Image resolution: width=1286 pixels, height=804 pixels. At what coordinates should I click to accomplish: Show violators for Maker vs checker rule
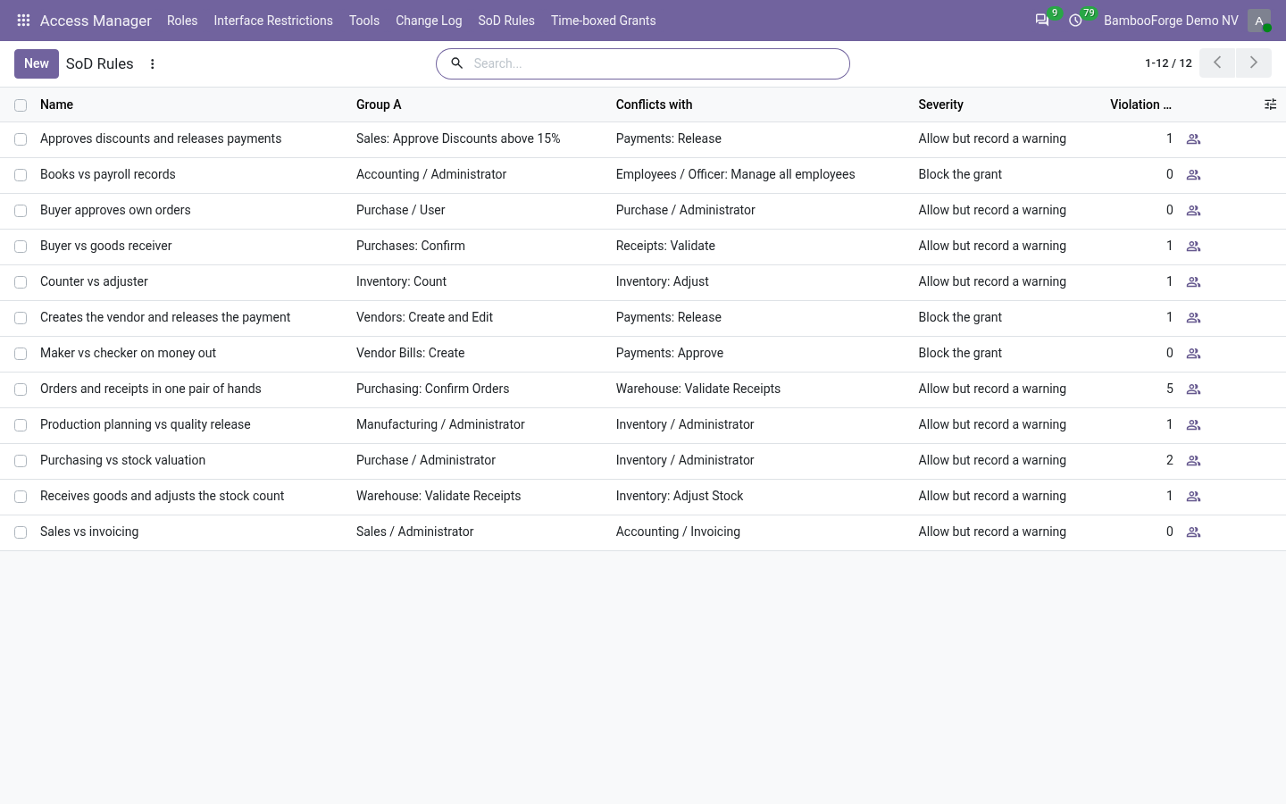point(1193,354)
